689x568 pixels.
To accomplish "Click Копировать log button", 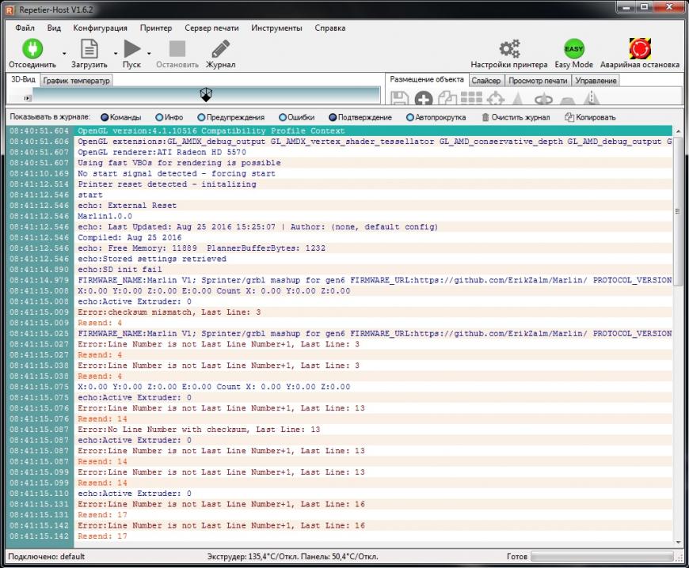I will [589, 117].
